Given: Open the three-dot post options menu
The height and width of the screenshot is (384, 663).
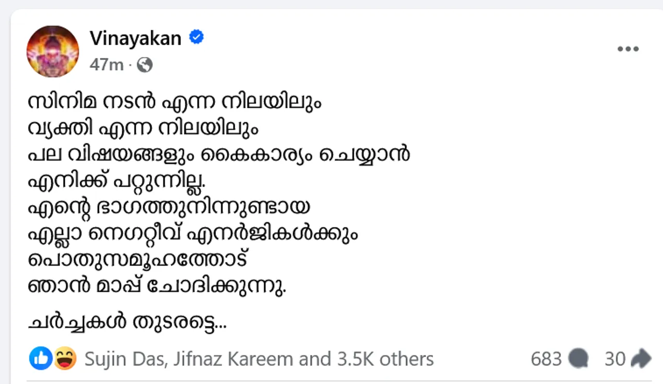Looking at the screenshot, I should click(x=628, y=49).
